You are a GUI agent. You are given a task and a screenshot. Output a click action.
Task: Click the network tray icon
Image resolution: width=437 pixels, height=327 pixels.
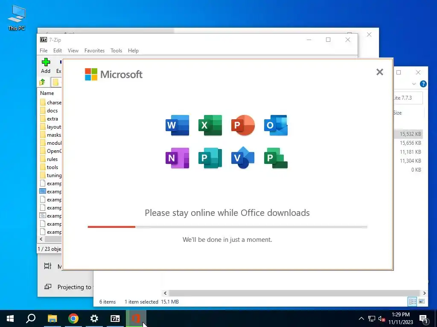tap(372, 318)
